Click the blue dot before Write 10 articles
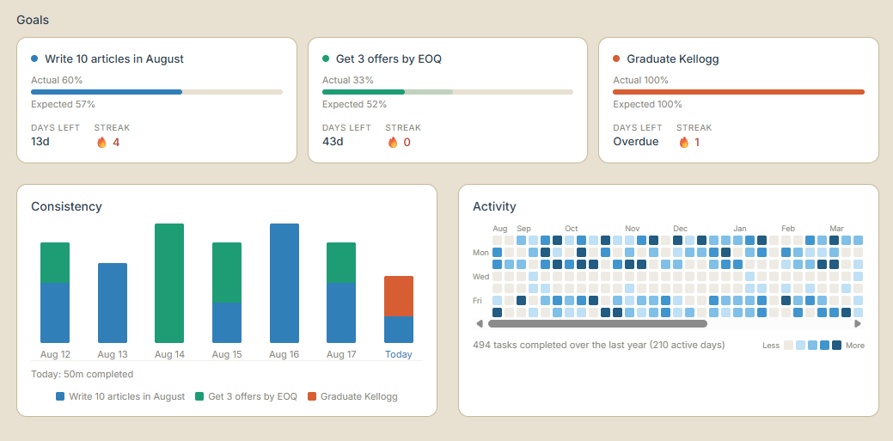Screen dimensions: 893x441 [34, 58]
